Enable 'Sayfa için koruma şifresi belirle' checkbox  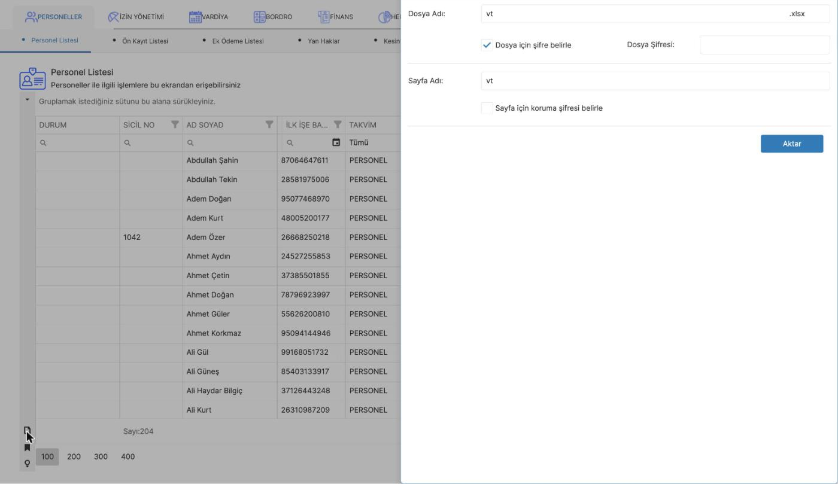(487, 108)
